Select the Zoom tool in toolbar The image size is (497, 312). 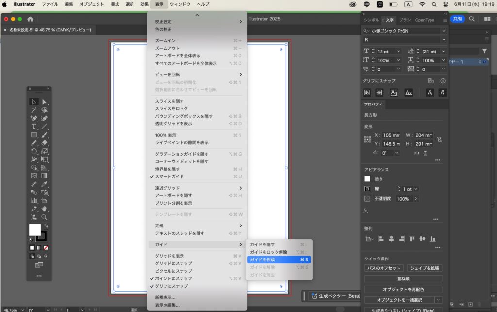[44, 217]
